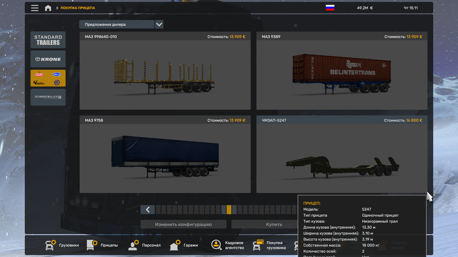Click Изменить конфигурацию button

(x=183, y=225)
